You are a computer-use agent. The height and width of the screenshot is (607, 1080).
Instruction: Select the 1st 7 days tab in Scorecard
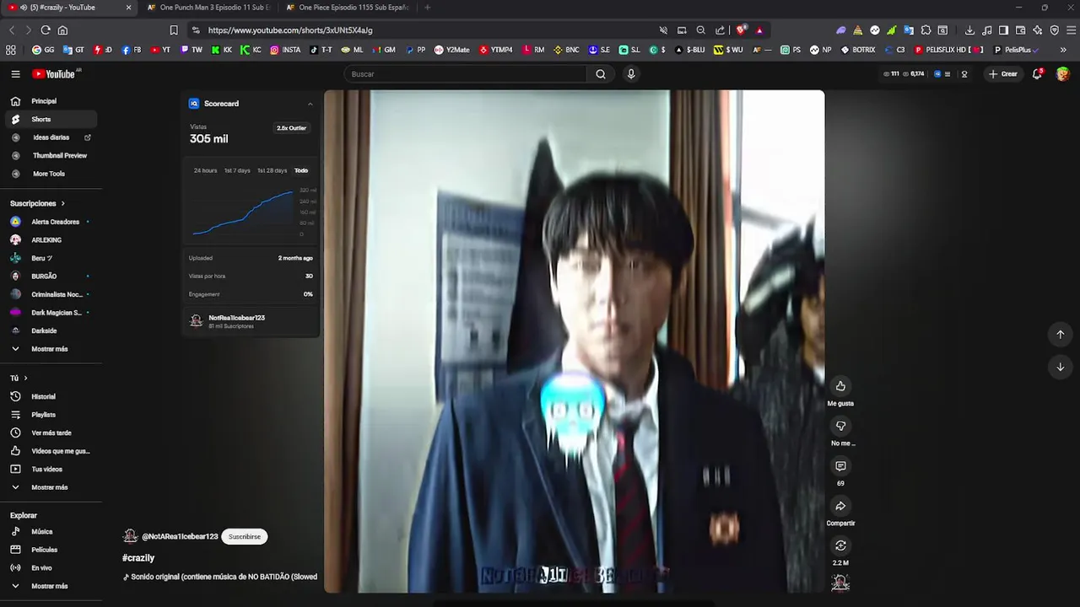(237, 170)
